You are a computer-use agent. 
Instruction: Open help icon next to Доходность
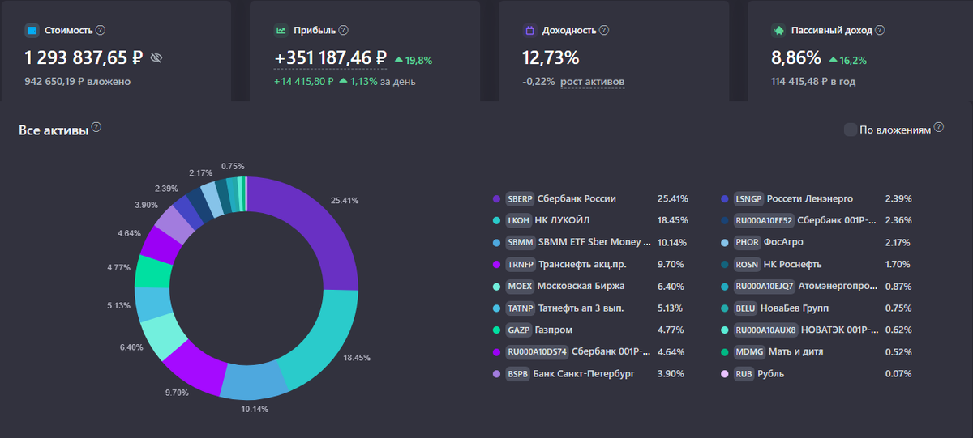[604, 30]
